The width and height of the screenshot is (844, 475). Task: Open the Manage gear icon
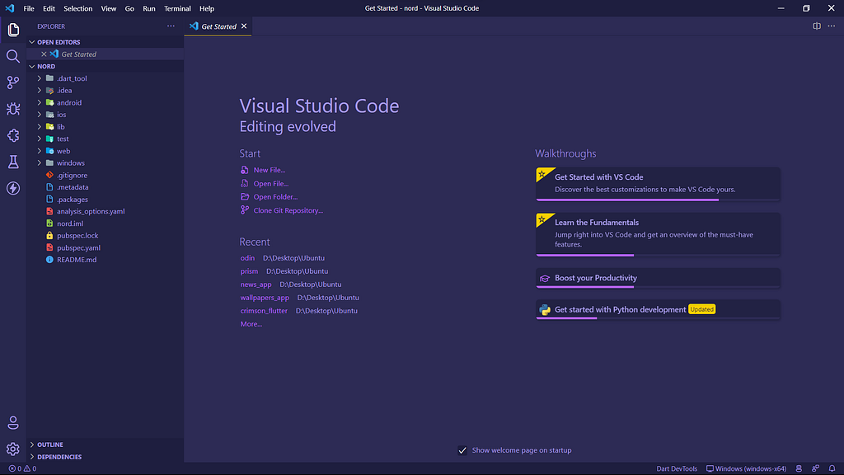(13, 449)
